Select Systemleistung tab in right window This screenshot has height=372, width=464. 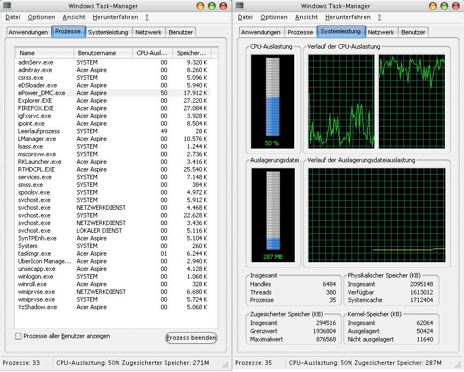coord(341,32)
